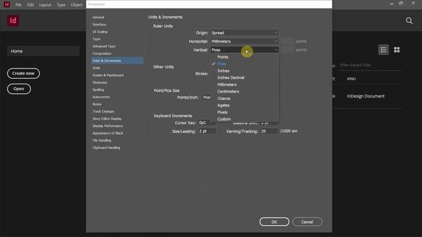Choose Custom from the unit list

pyautogui.click(x=224, y=119)
